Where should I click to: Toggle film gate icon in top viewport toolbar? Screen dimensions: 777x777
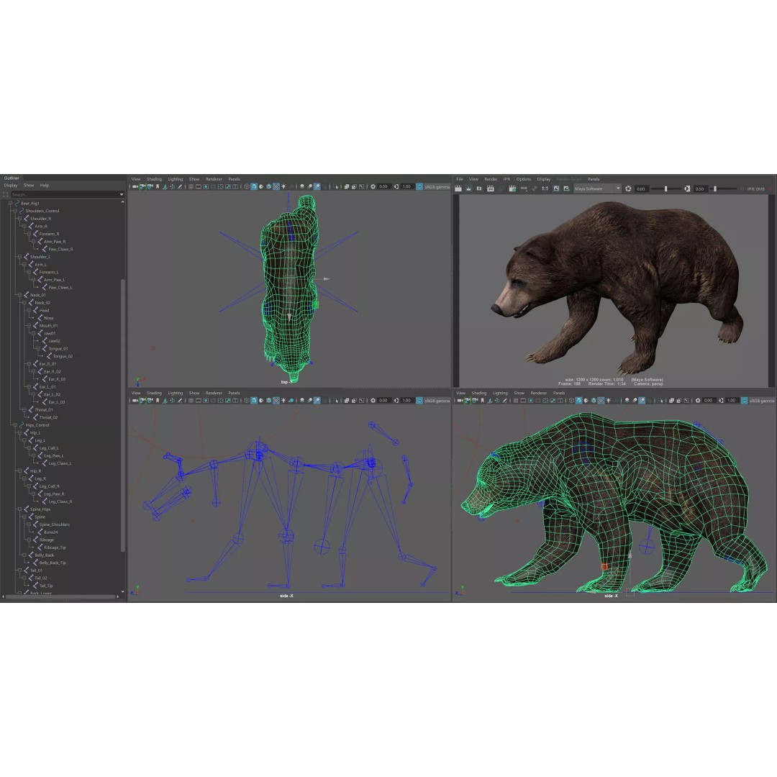pos(199,187)
